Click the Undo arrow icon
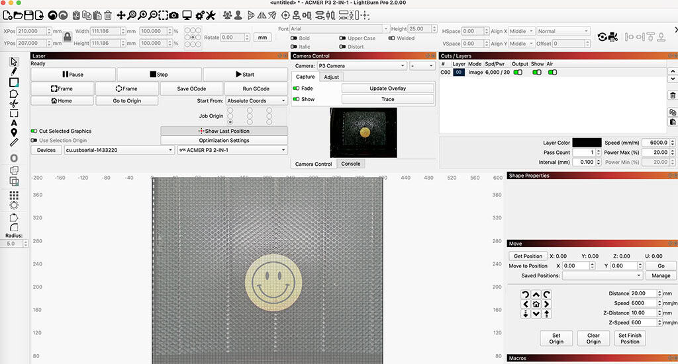678x364 pixels. tap(52, 16)
